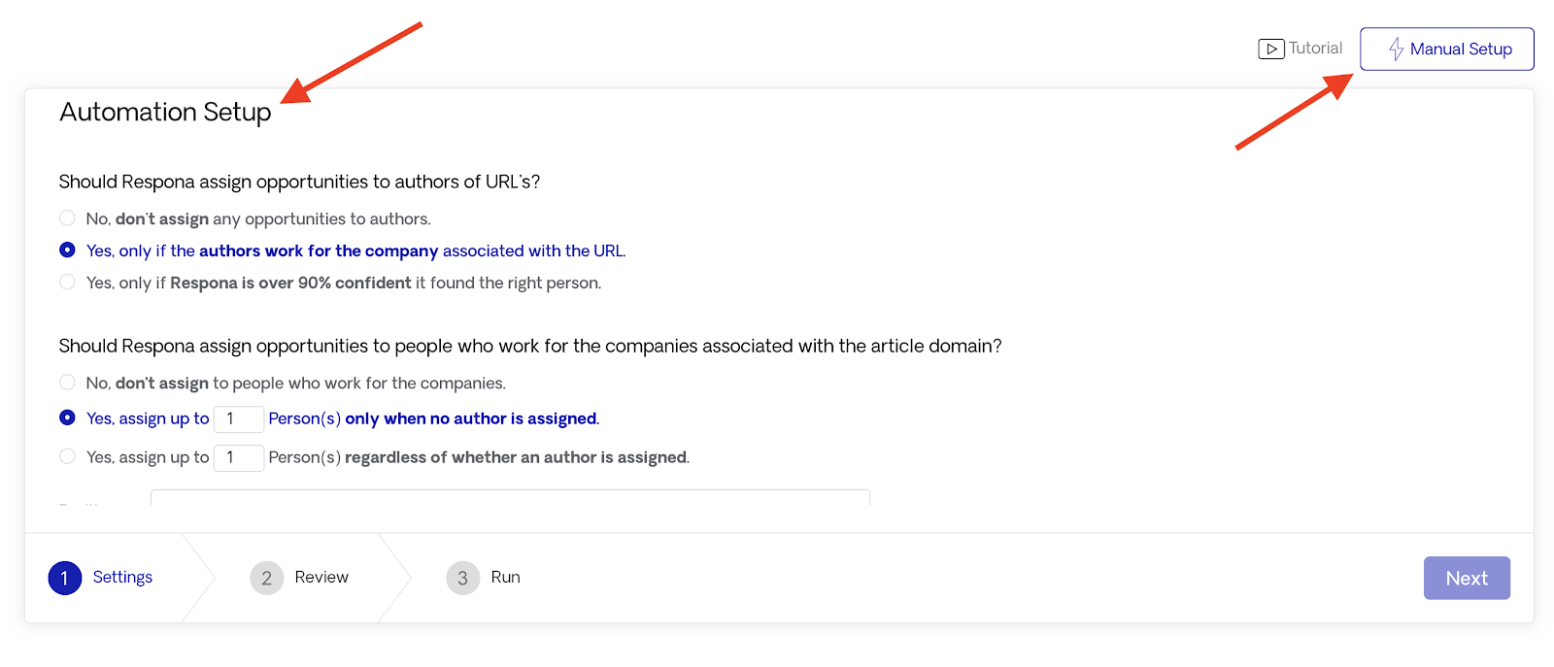
Task: Click 'Should Respona assign opportunities to authors' question
Action: [299, 182]
